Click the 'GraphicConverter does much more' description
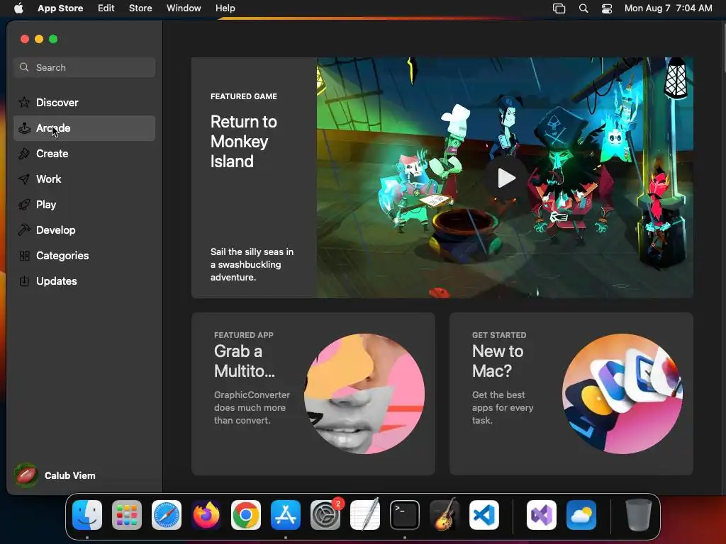This screenshot has width=726, height=544. 252,407
